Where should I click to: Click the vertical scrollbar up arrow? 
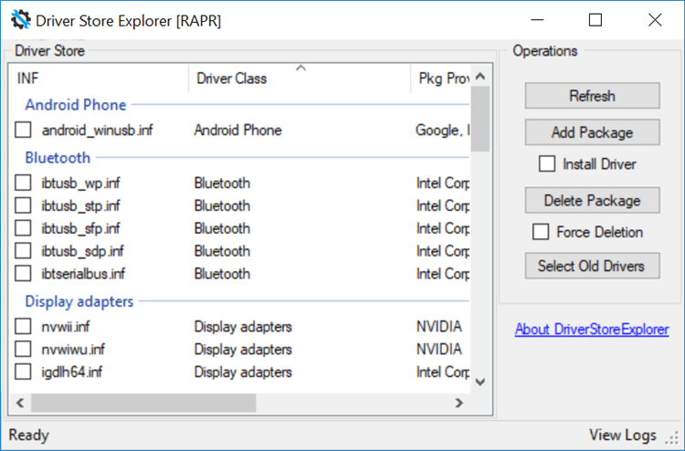point(480,77)
